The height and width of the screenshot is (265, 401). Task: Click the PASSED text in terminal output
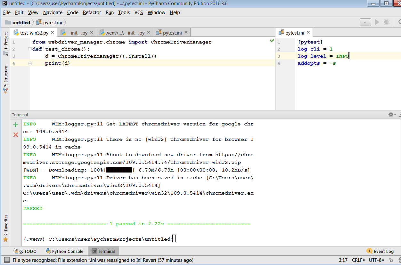click(33, 208)
